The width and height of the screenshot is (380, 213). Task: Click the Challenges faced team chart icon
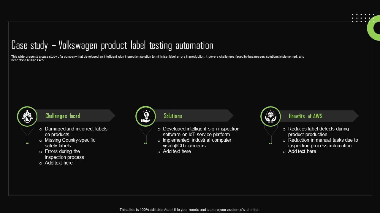tap(27, 116)
